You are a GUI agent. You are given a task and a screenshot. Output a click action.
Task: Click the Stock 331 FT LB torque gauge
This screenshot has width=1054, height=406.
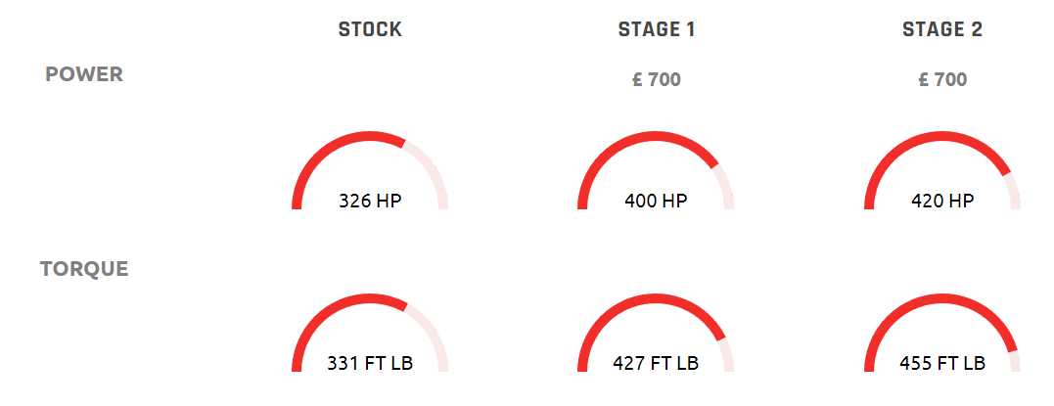point(370,333)
